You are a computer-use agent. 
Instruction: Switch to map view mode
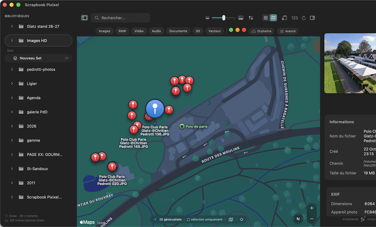tap(273, 18)
